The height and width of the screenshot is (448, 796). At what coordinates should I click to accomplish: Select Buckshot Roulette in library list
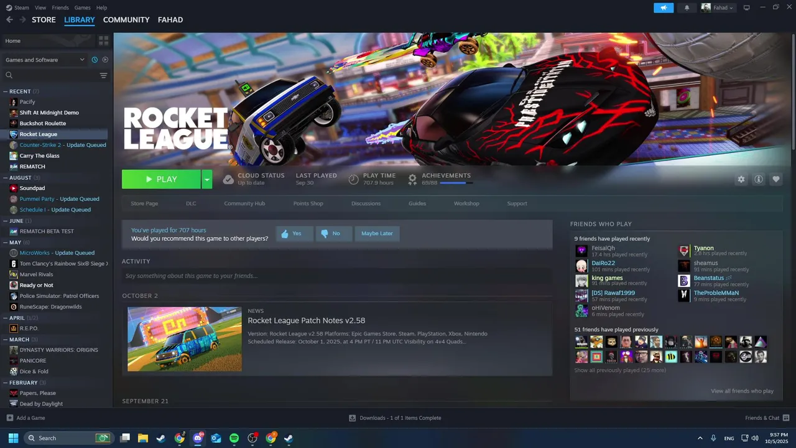point(42,123)
